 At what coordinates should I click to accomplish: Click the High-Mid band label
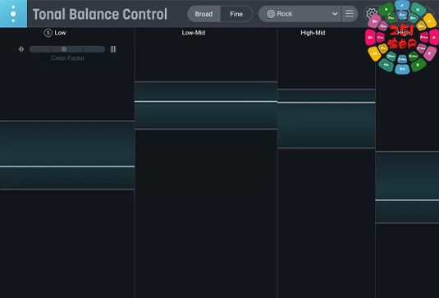click(313, 33)
